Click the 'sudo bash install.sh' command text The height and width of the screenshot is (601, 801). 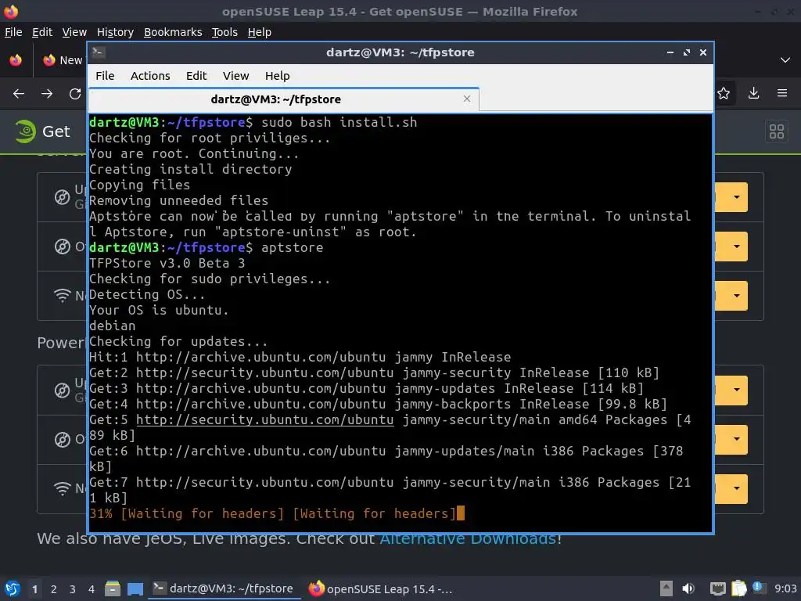(339, 123)
